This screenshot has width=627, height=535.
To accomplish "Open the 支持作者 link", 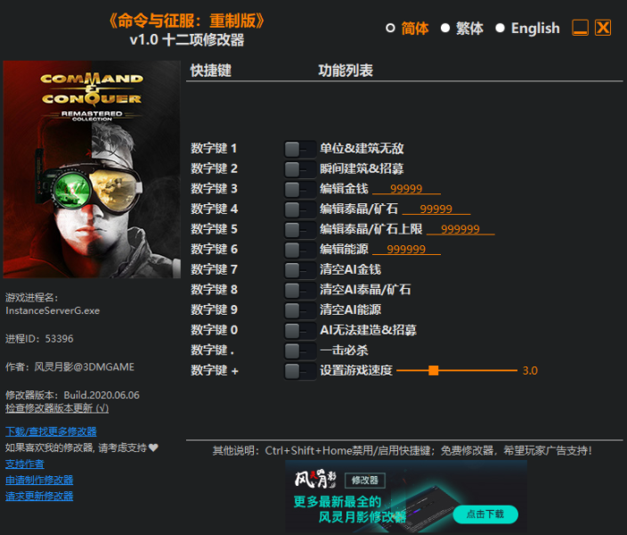I will click(x=25, y=464).
